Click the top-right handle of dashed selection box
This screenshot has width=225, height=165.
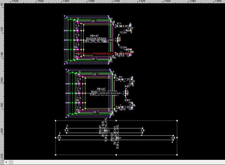pos(177,120)
